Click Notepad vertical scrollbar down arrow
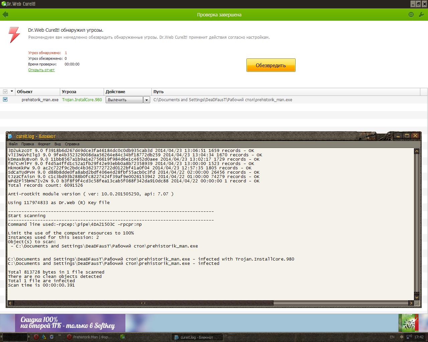Viewport: 428px width, 342px height. [x=417, y=297]
